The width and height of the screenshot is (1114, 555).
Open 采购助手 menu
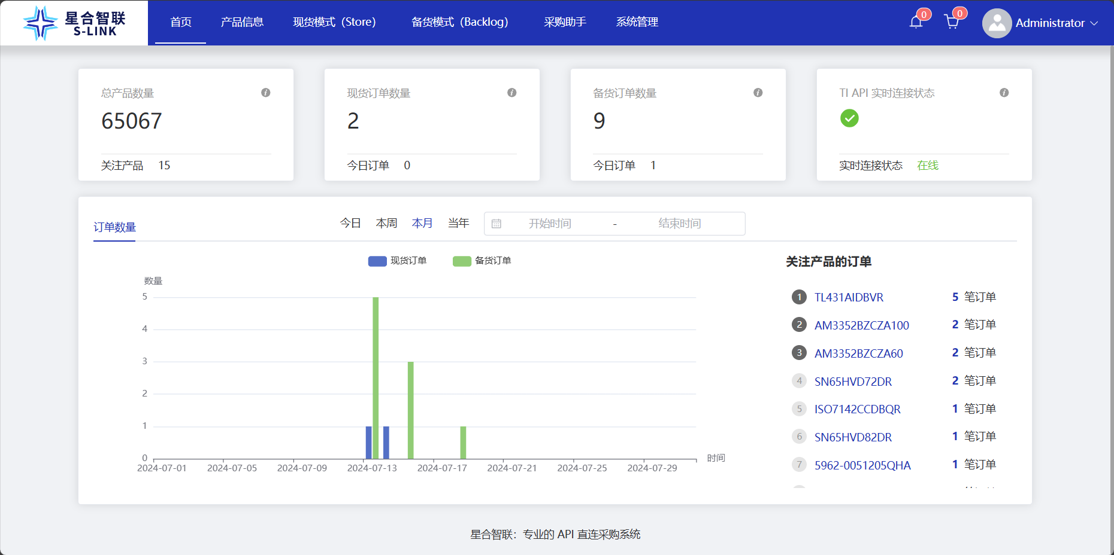click(x=565, y=22)
